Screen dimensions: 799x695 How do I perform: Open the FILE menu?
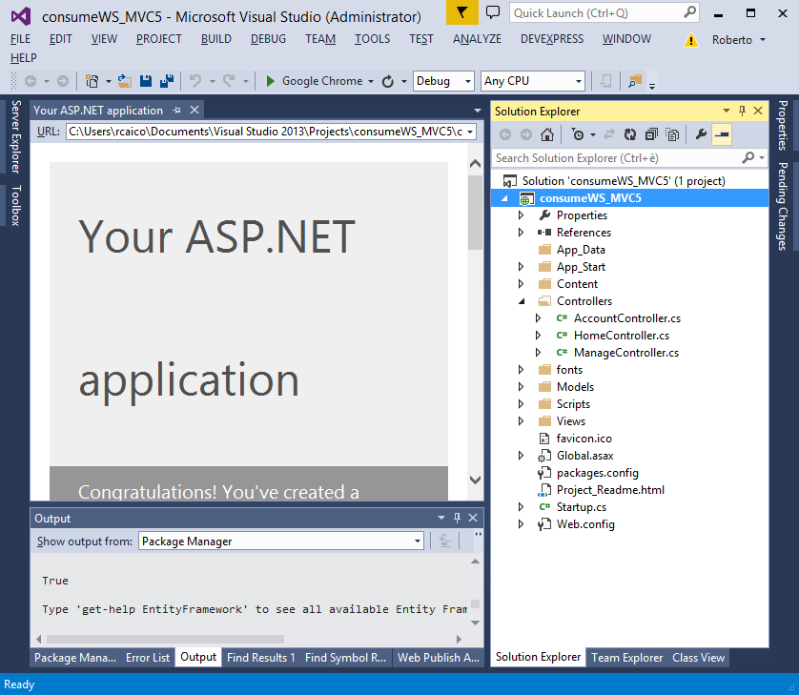tap(20, 39)
